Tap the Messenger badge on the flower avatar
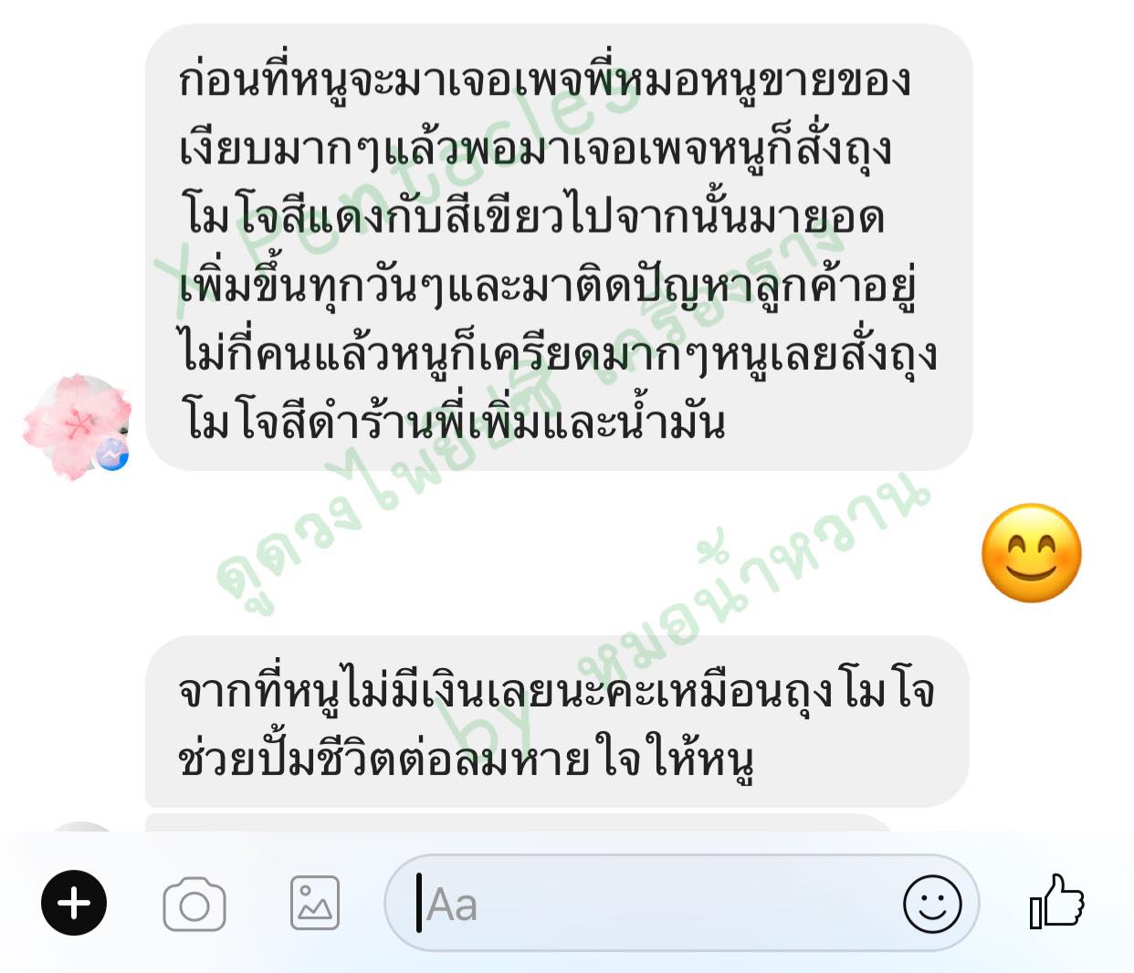The width and height of the screenshot is (1134, 973). coord(112,454)
